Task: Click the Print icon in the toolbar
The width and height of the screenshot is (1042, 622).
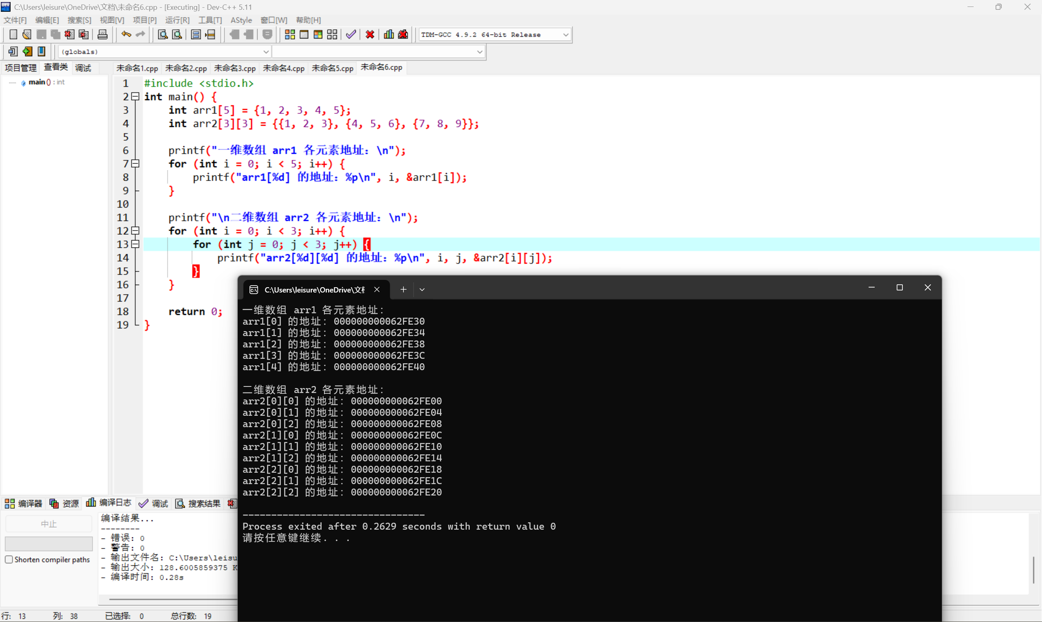Action: pyautogui.click(x=102, y=34)
